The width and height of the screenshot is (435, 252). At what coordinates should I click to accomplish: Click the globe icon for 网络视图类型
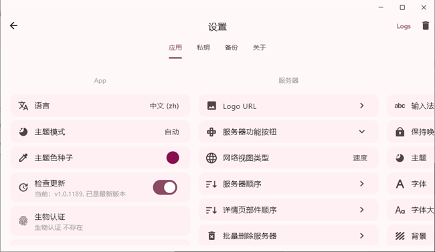(211, 158)
